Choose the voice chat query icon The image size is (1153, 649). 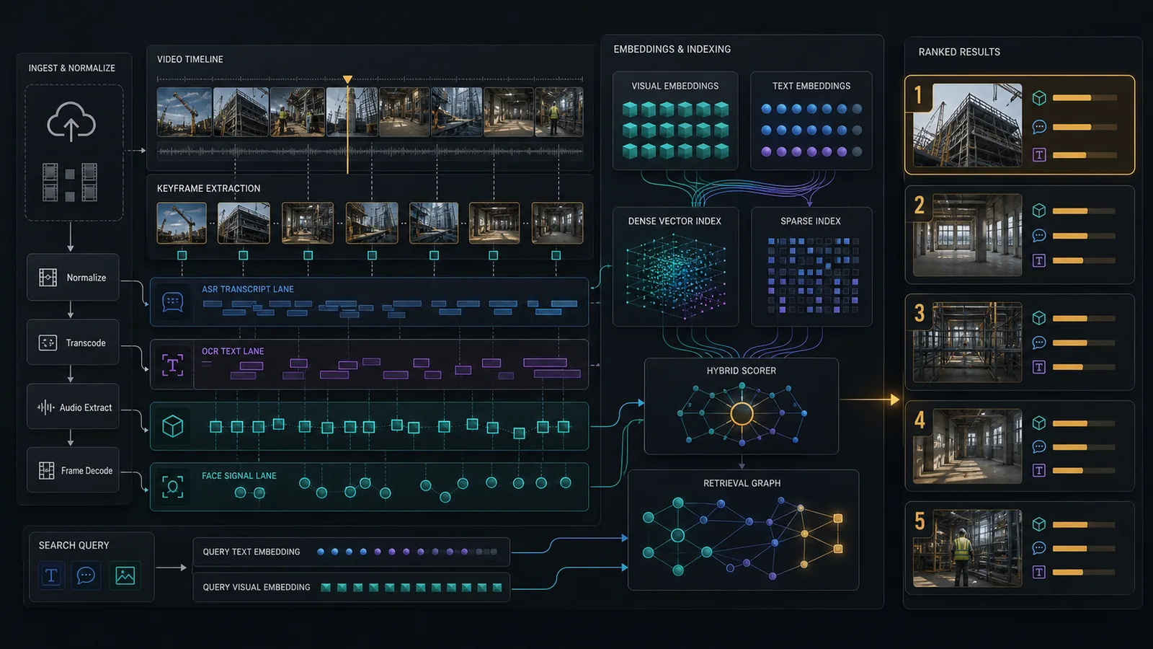[x=86, y=575]
